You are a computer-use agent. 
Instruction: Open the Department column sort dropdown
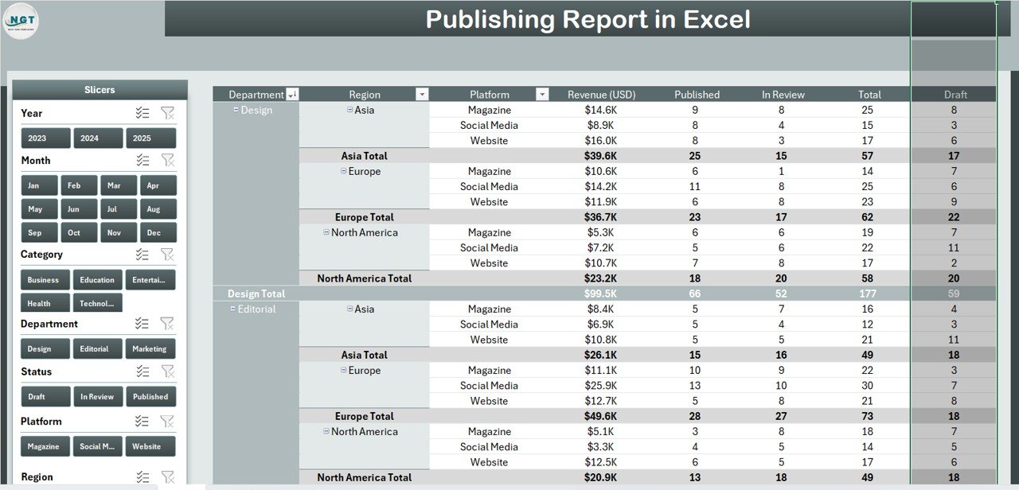click(292, 94)
